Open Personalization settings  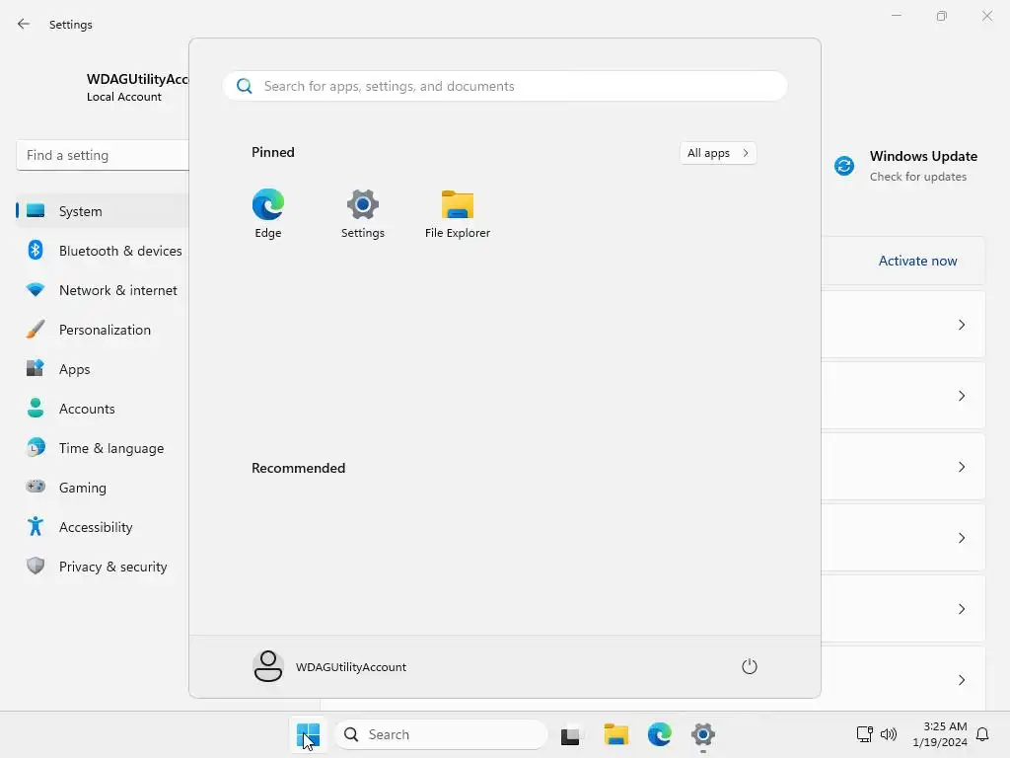click(x=103, y=330)
